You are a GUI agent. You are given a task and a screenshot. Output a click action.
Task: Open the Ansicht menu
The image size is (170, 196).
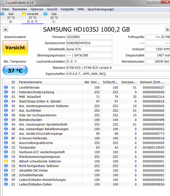[52, 9]
